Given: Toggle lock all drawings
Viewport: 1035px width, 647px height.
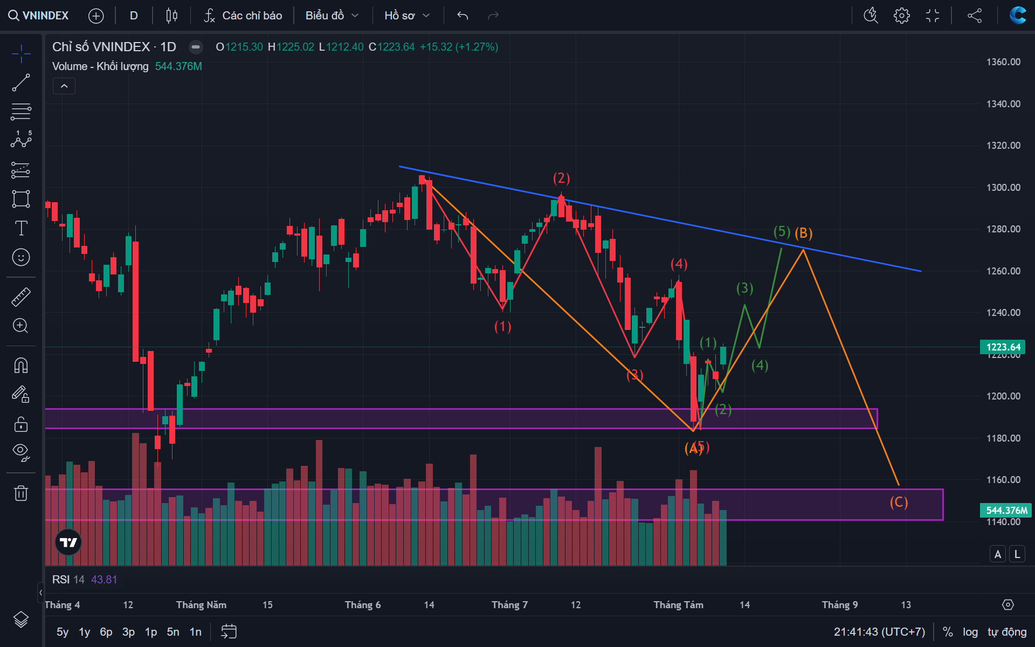Looking at the screenshot, I should pos(21,424).
